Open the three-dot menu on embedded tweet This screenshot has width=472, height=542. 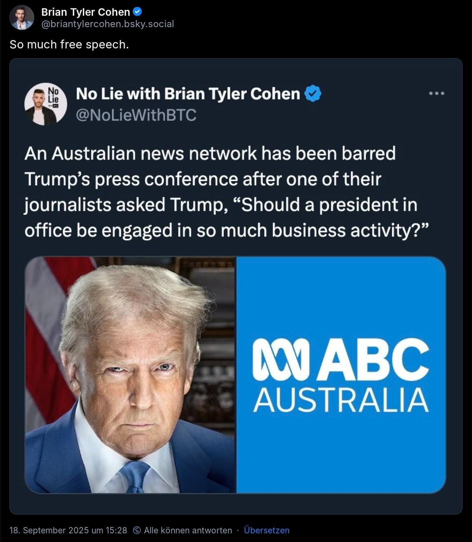pos(437,94)
